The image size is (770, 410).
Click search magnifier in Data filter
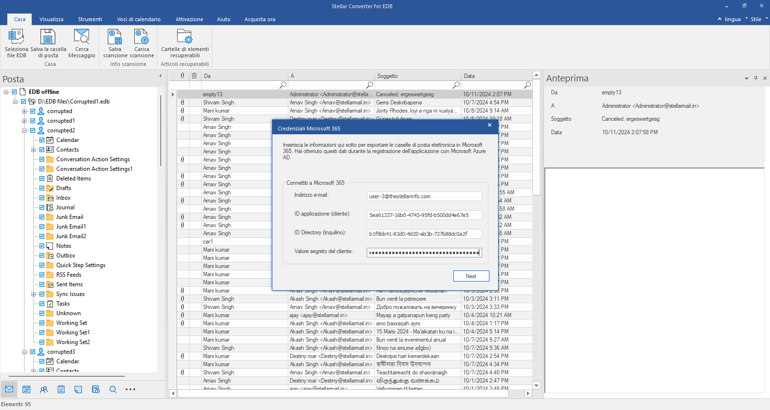click(527, 85)
